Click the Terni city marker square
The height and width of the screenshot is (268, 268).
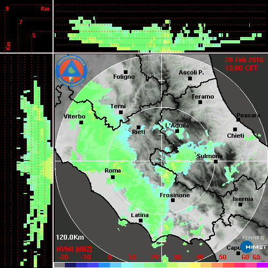click(x=121, y=113)
